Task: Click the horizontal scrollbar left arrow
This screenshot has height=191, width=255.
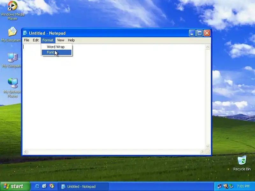Action: (25, 152)
